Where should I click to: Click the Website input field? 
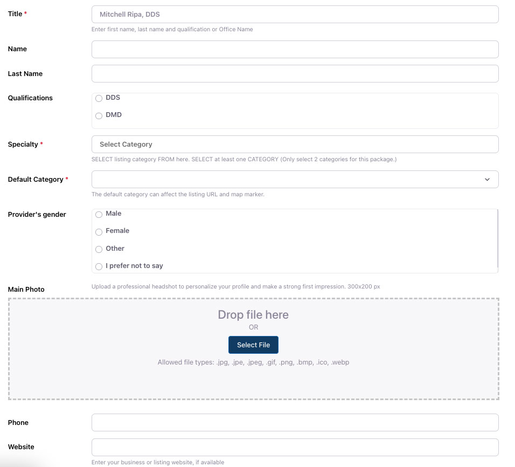pyautogui.click(x=295, y=447)
